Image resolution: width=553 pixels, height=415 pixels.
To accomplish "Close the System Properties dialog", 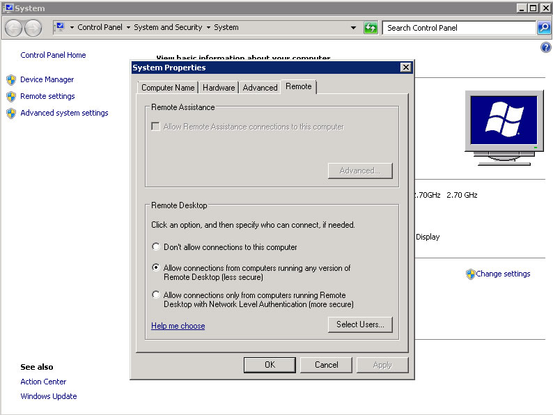I will click(x=405, y=68).
